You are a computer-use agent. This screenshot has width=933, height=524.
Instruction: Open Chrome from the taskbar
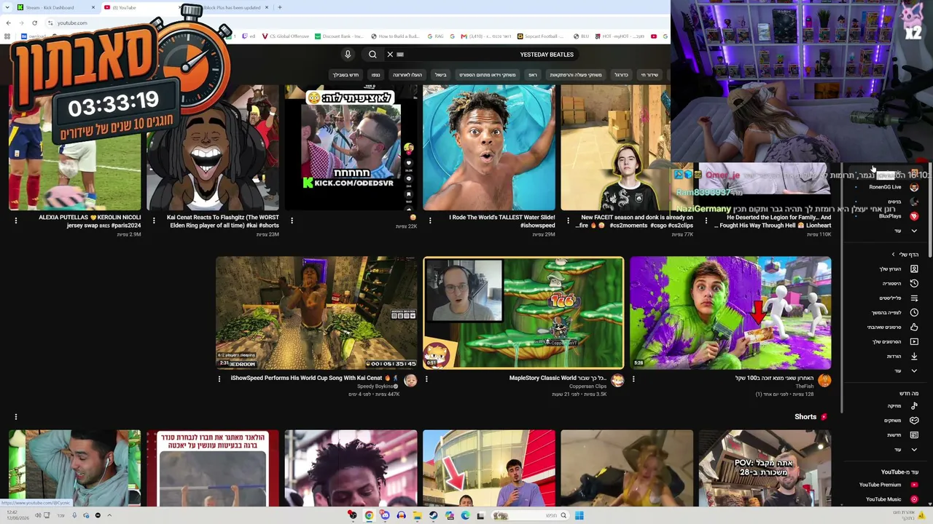click(x=369, y=516)
